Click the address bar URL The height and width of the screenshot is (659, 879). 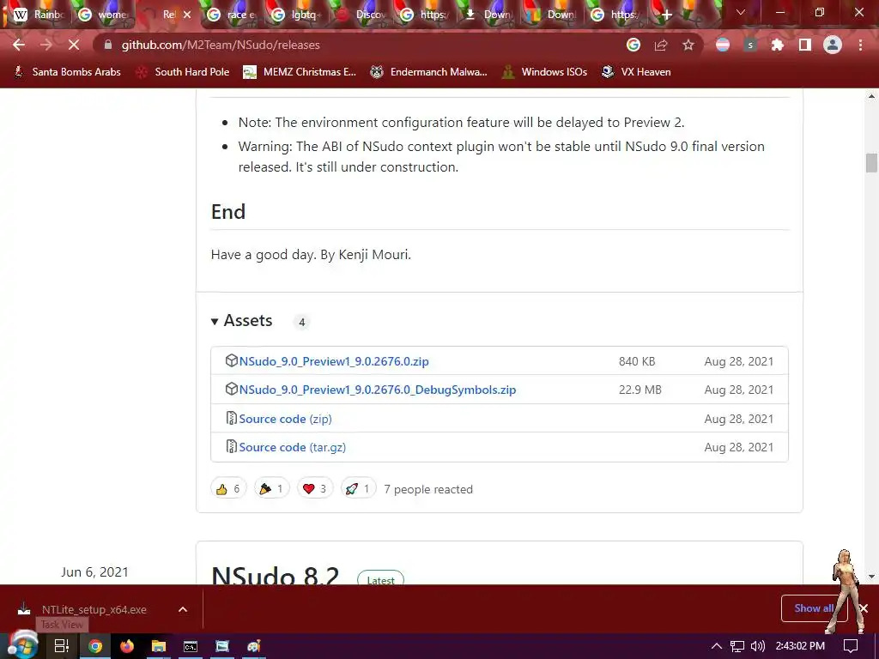coord(221,45)
